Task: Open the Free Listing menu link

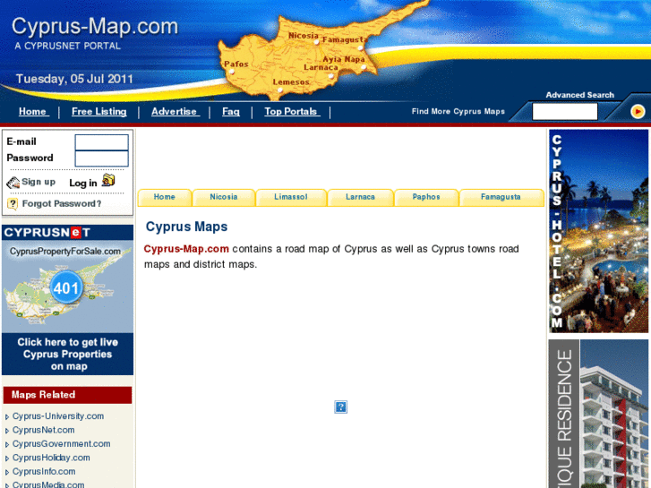Action: click(99, 111)
